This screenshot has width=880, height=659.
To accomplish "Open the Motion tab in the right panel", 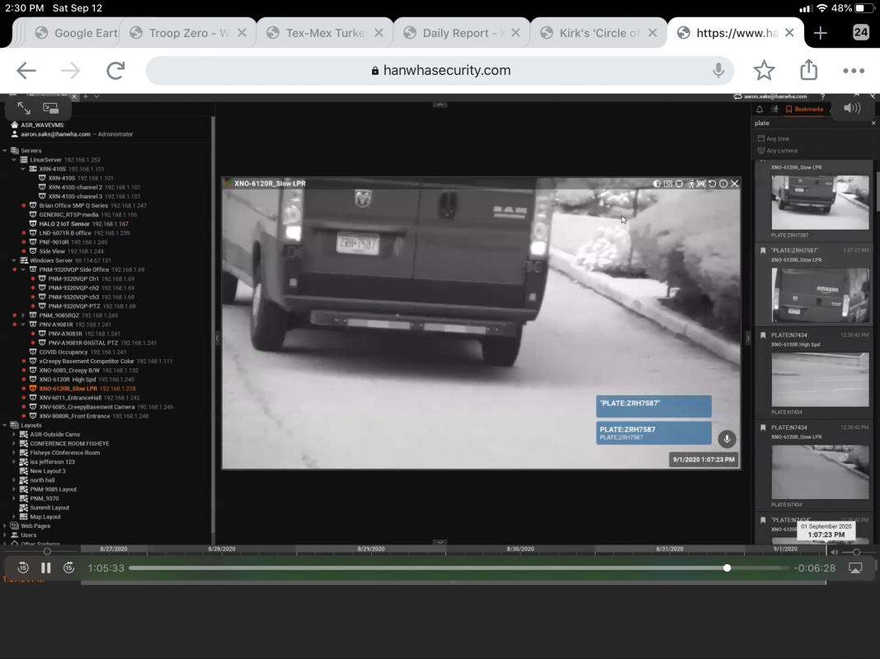I will (x=774, y=110).
